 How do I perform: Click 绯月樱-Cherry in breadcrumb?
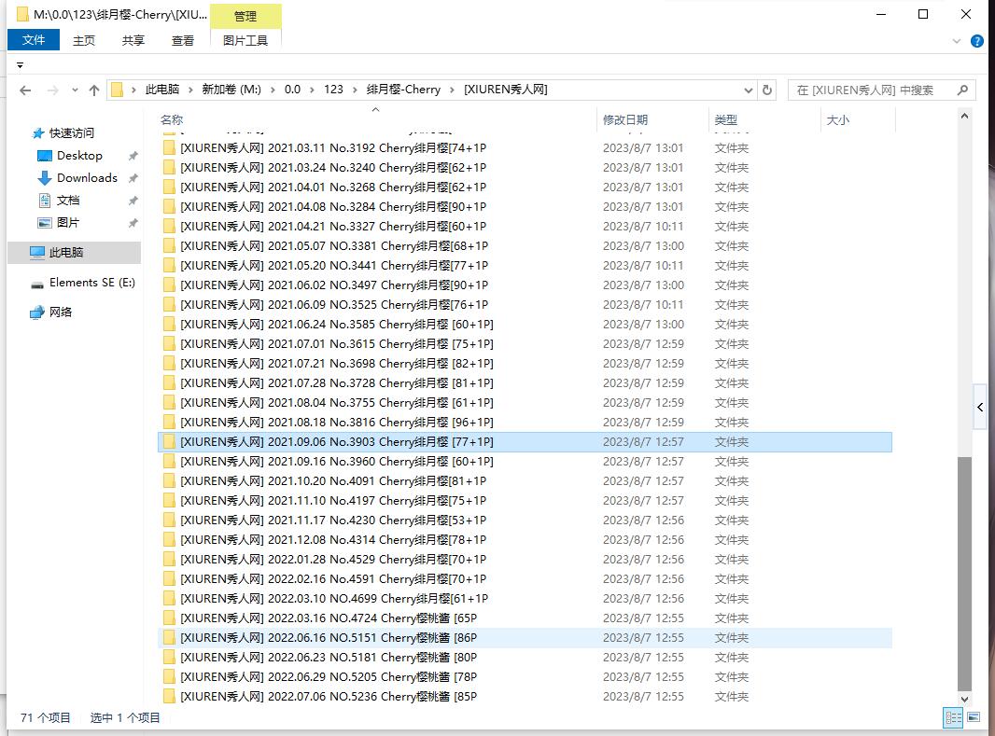[x=403, y=90]
